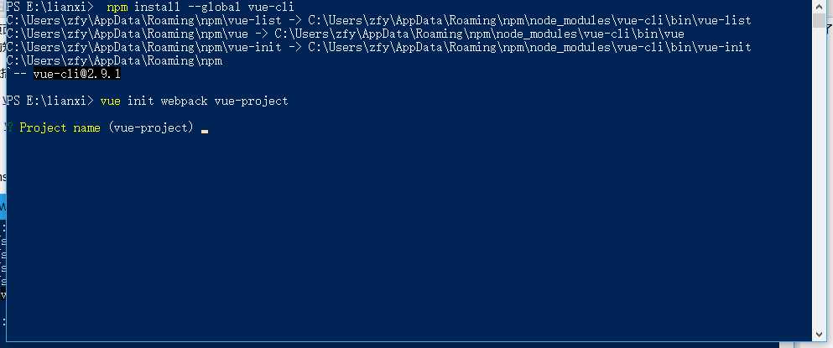Click the "install" word in npm command
The width and height of the screenshot is (833, 348).
point(157,7)
